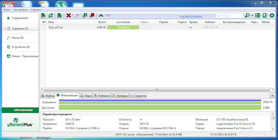
Task: Click the web search field
Action: pos(229,16)
